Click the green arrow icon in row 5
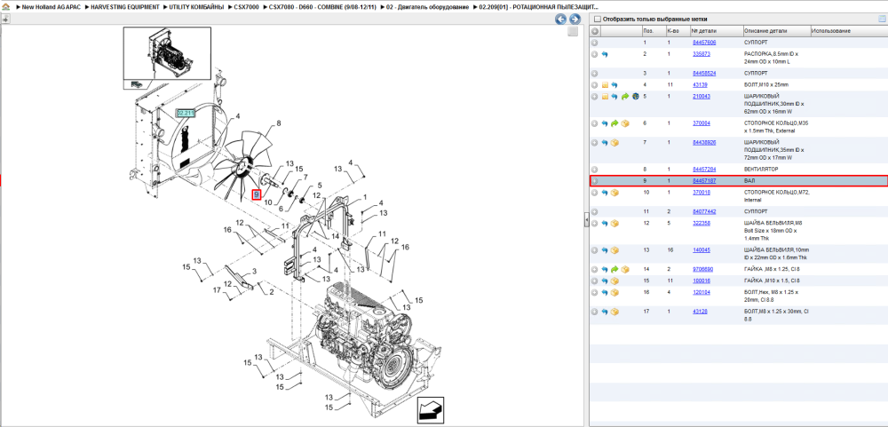 pyautogui.click(x=624, y=96)
